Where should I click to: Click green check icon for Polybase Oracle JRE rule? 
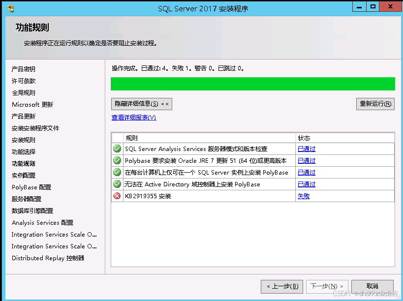(117, 160)
